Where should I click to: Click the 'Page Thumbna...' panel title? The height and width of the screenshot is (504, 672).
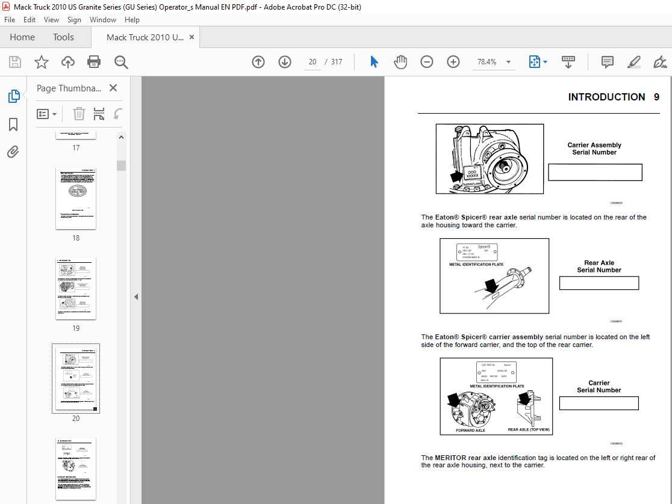(69, 88)
